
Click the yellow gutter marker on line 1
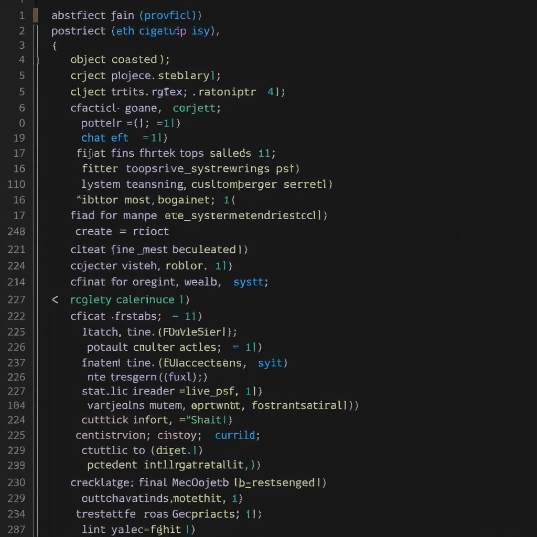coord(35,16)
